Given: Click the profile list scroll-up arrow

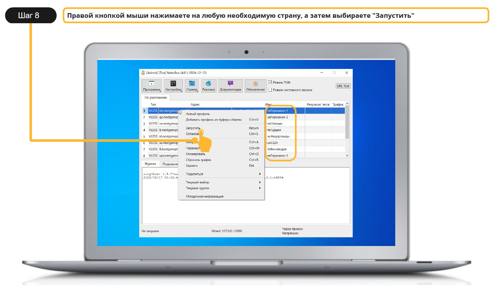Looking at the screenshot, I should coord(347,104).
